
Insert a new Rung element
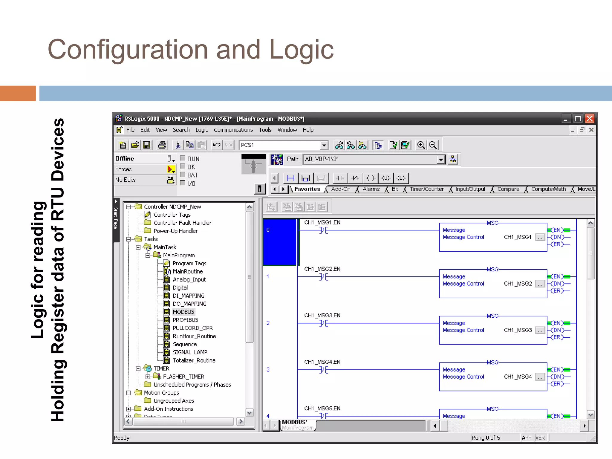coord(290,178)
